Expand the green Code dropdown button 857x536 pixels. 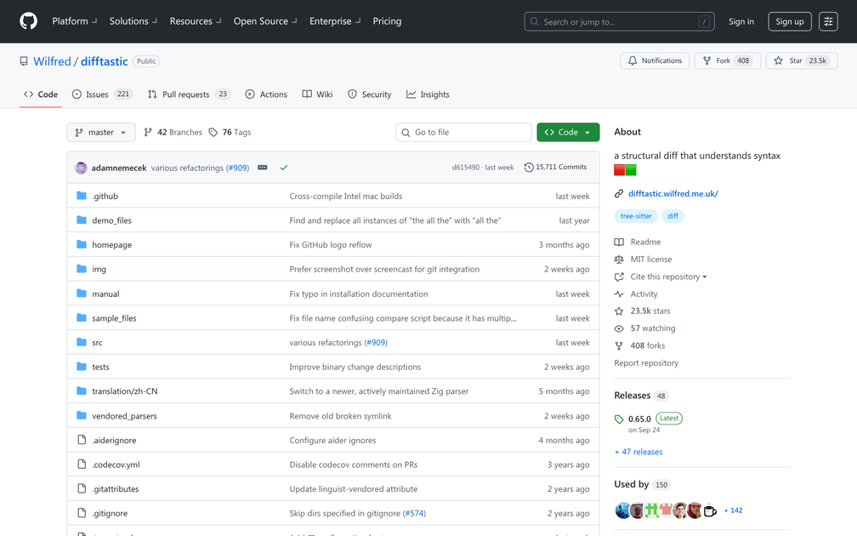[x=568, y=132]
